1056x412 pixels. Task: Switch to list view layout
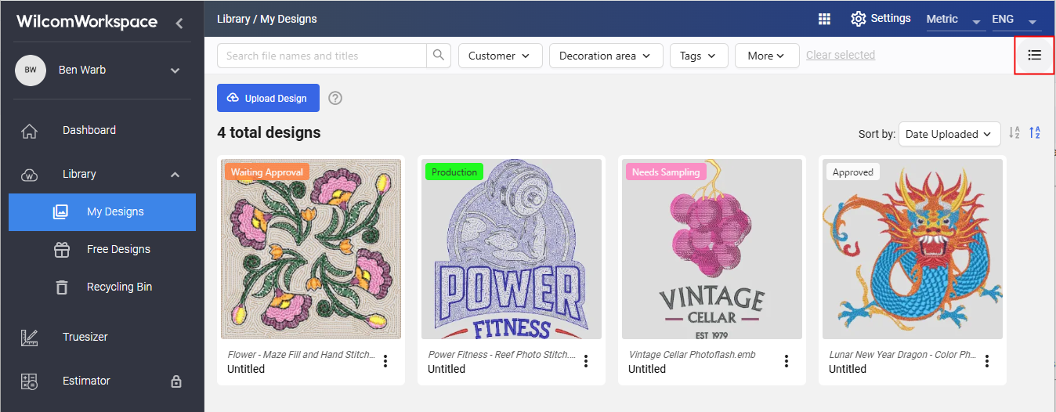pyautogui.click(x=1034, y=55)
